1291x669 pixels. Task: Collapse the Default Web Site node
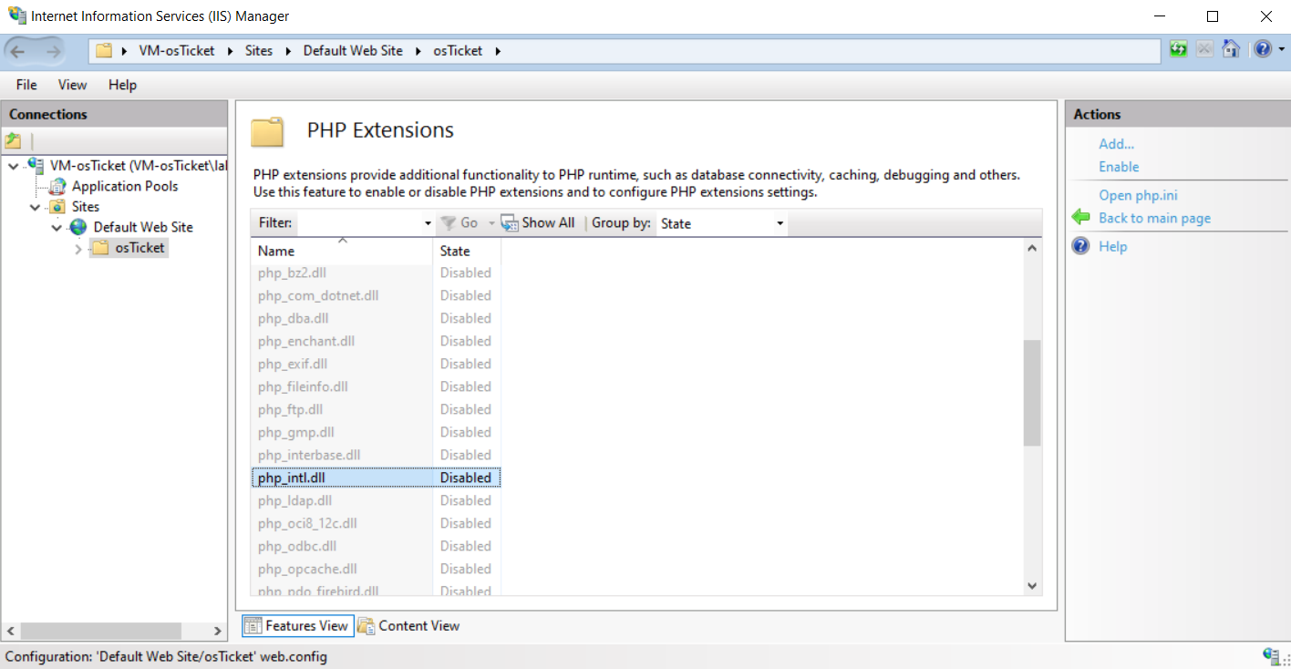(x=57, y=227)
